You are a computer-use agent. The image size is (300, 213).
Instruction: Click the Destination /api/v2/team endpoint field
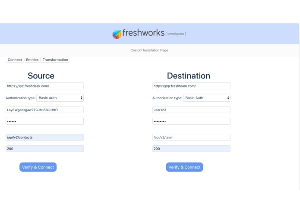click(191, 138)
